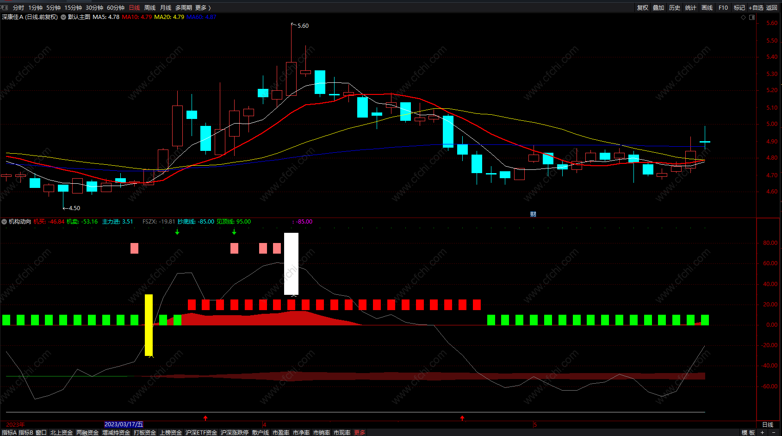The width and height of the screenshot is (782, 436).
Task: Click MA10 value label
Action: pyautogui.click(x=137, y=17)
